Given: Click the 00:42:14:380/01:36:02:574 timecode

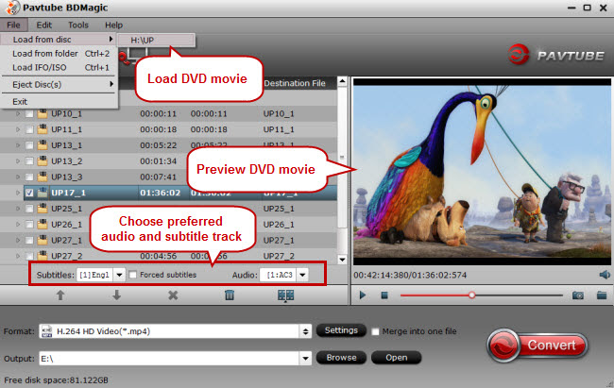Looking at the screenshot, I should pos(410,276).
